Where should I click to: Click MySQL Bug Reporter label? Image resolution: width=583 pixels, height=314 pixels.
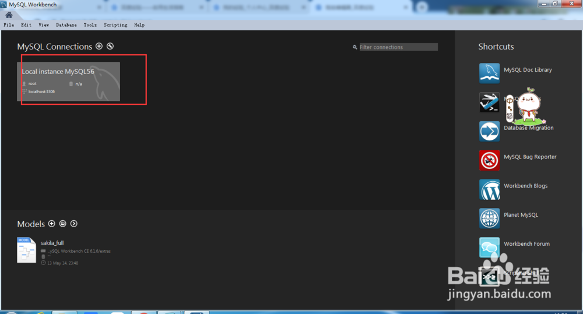[530, 157]
